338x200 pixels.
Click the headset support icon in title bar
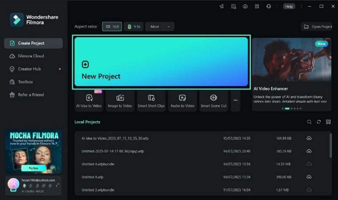tap(268, 6)
